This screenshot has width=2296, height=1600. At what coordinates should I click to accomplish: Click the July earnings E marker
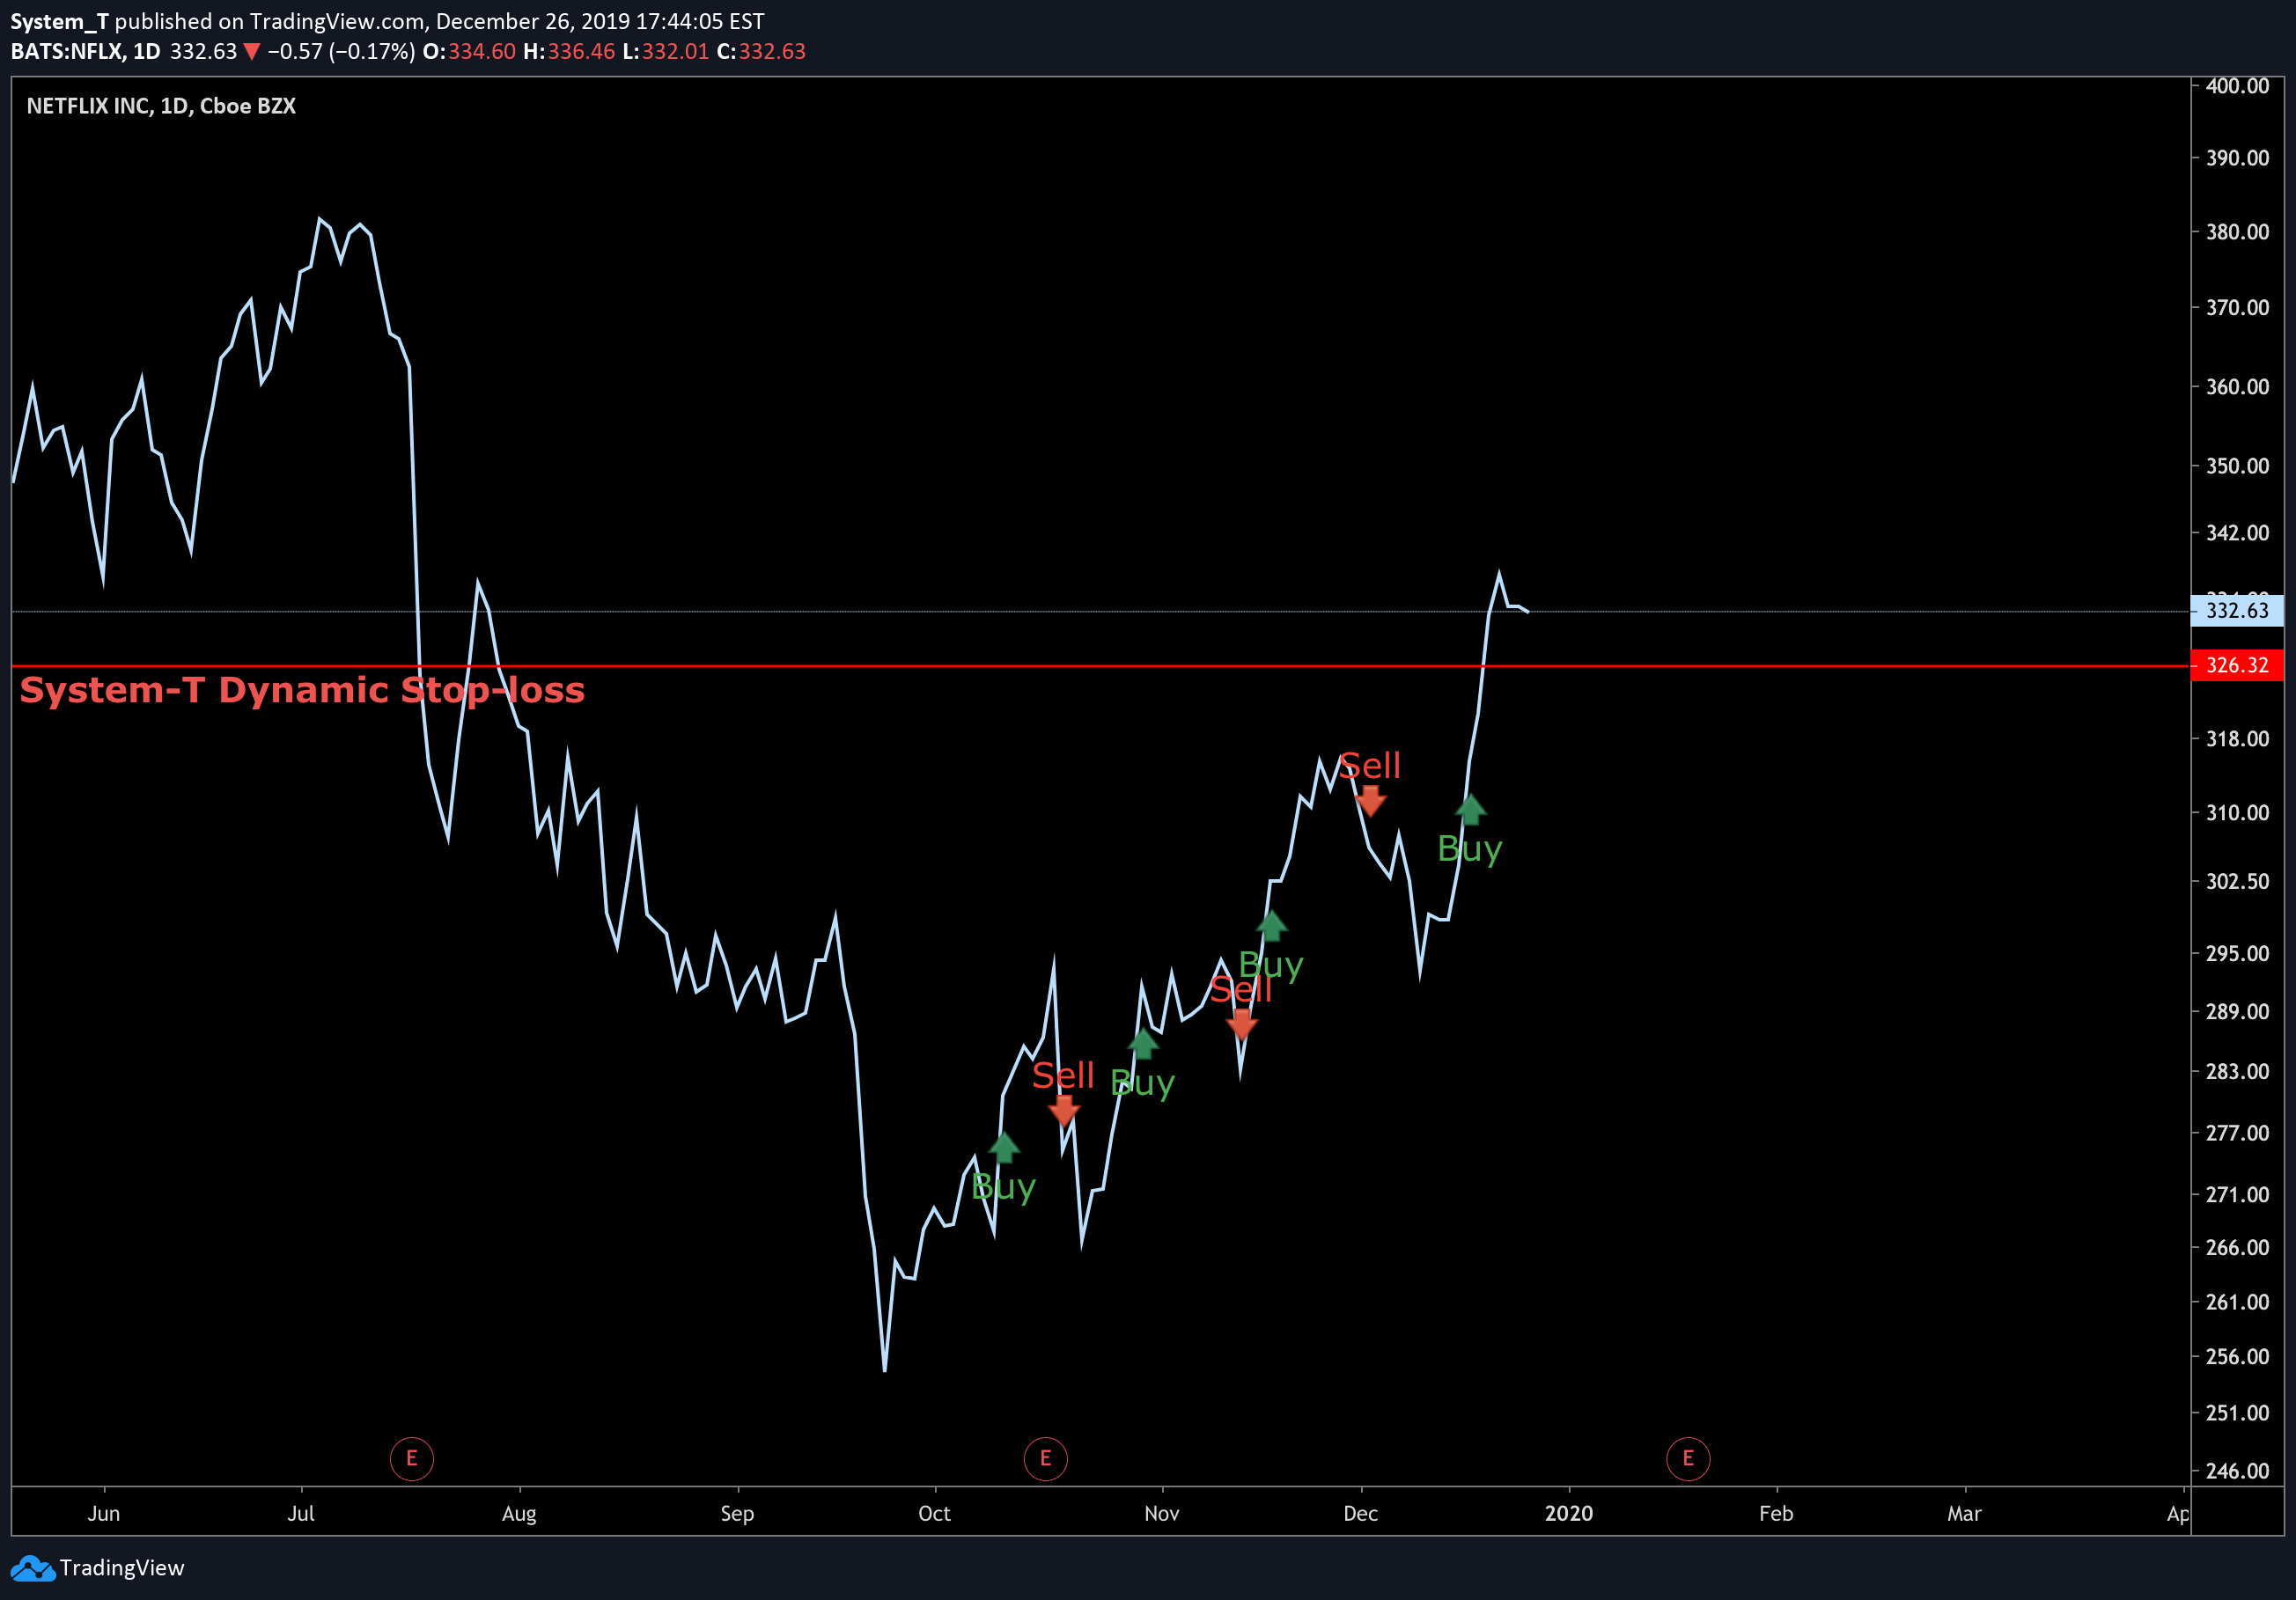pos(411,1458)
